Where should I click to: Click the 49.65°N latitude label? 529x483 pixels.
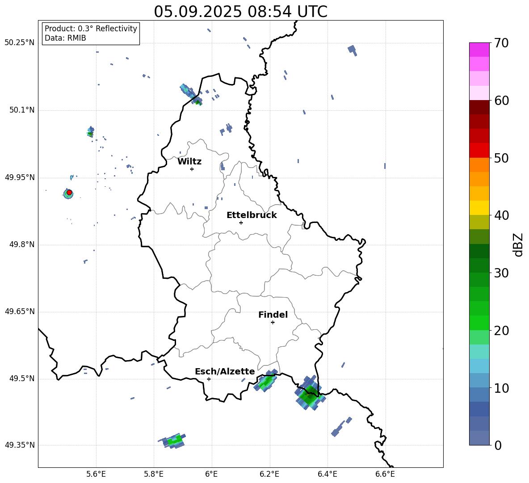click(x=20, y=311)
